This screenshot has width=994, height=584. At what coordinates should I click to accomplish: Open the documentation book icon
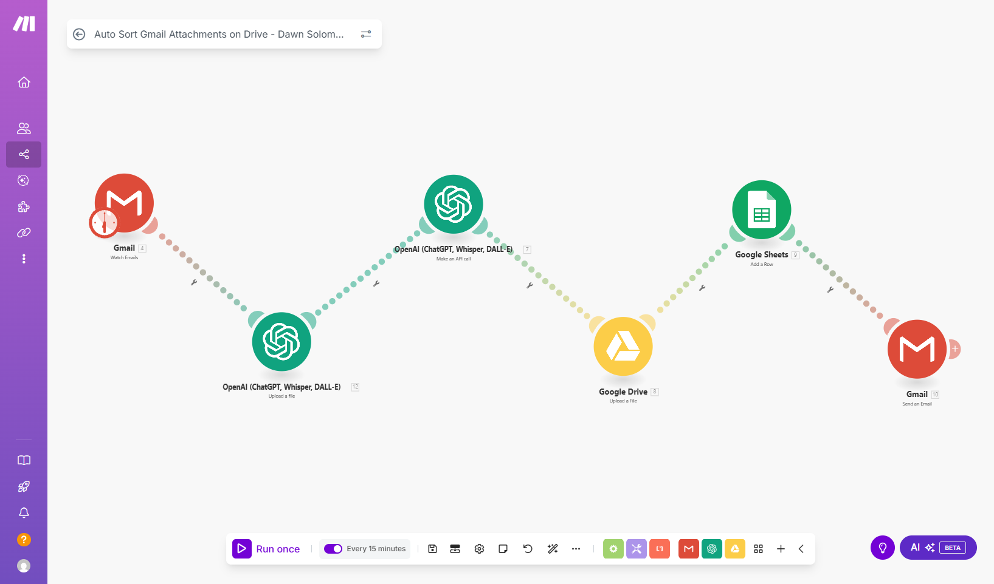click(x=24, y=460)
